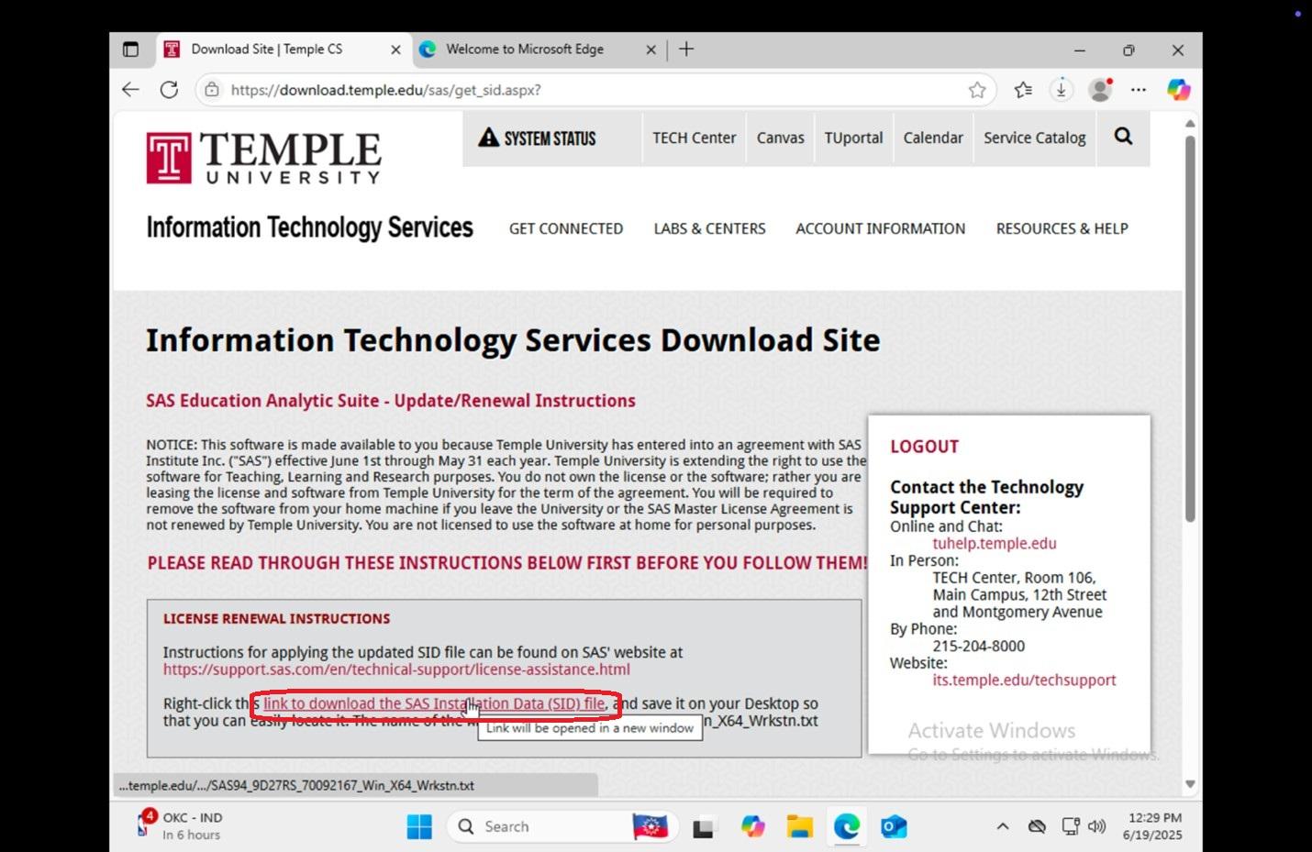
Task: Go back to the previous page
Action: [x=130, y=90]
